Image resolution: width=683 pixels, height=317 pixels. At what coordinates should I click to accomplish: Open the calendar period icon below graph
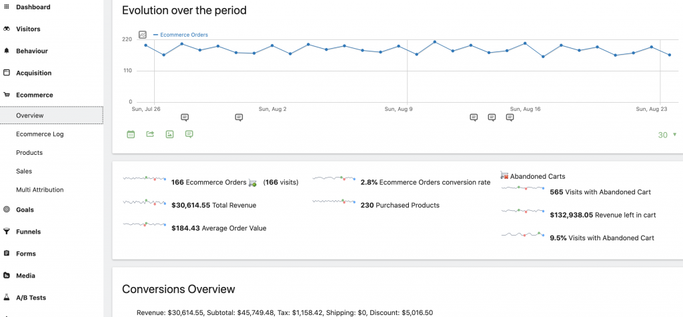point(131,134)
